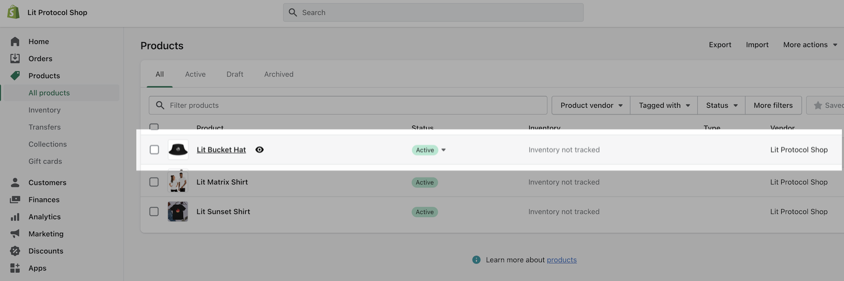Open Home in the sidebar

click(39, 41)
